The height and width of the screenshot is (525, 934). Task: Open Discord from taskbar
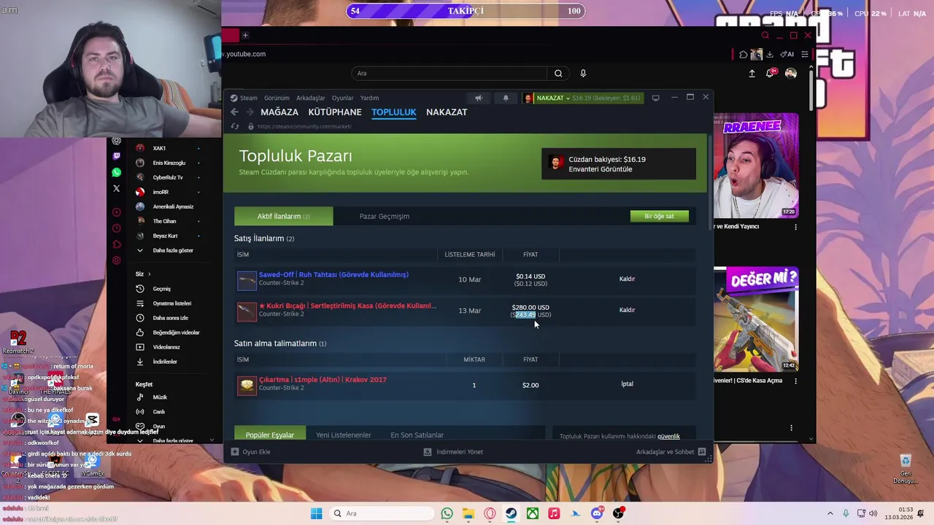597,513
